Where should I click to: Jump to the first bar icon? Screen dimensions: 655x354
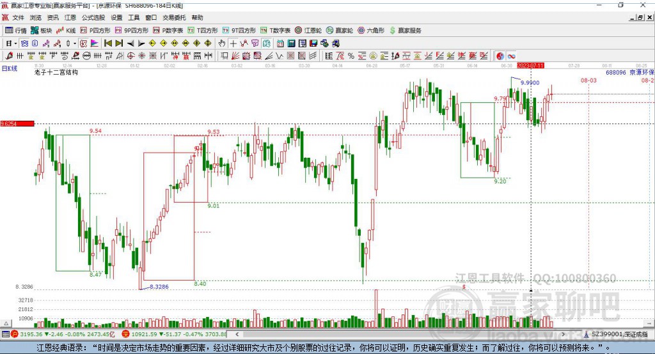[107, 43]
